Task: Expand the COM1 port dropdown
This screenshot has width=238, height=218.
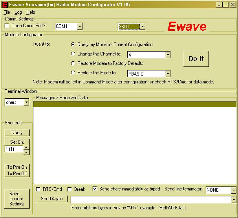Action: pos(80,26)
